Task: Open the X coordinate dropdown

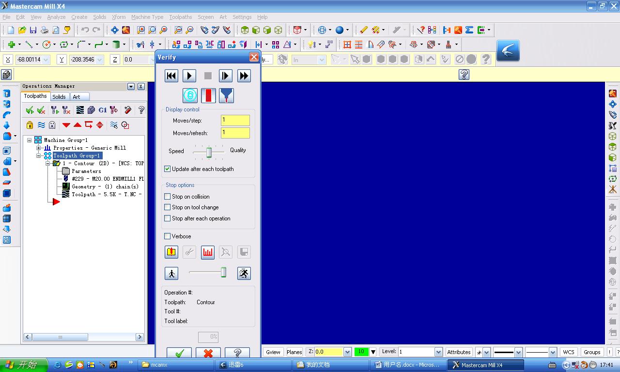Action: [x=46, y=60]
